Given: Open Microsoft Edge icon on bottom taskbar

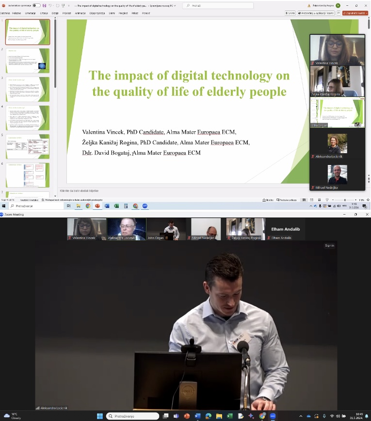Looking at the screenshot, I should point(209,416).
